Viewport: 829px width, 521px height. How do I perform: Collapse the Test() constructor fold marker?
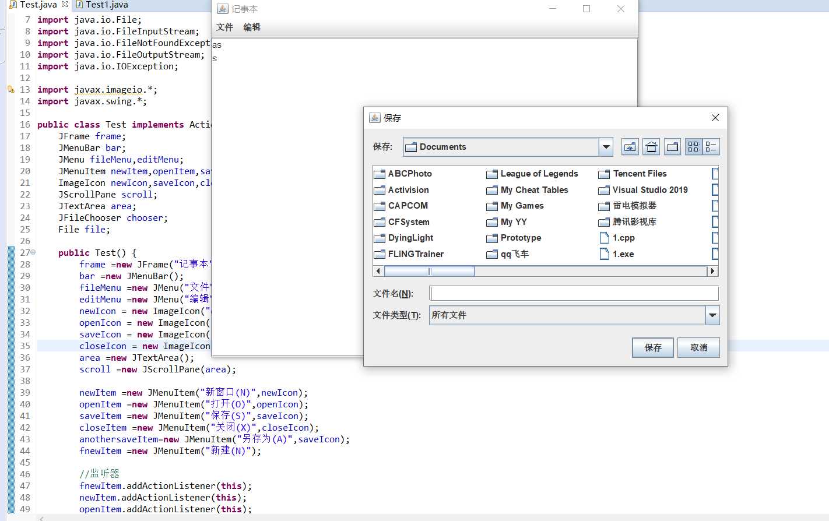point(33,252)
